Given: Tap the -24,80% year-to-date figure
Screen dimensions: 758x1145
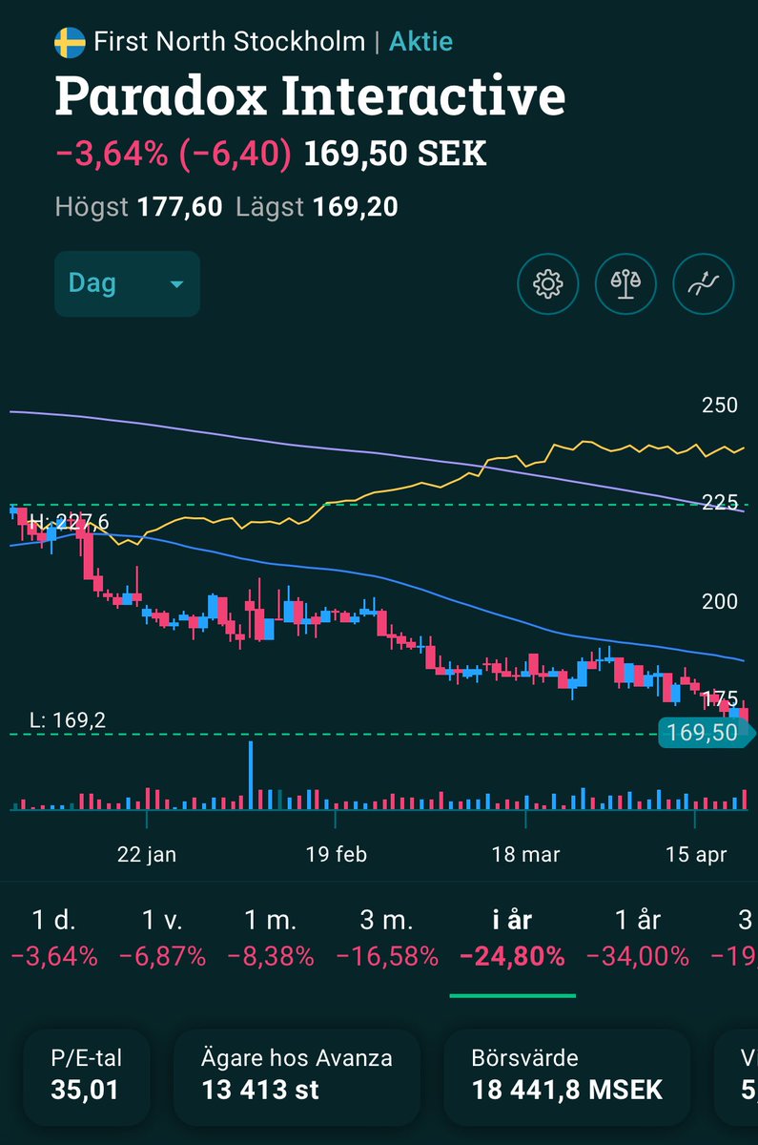Looking at the screenshot, I should pyautogui.click(x=512, y=955).
